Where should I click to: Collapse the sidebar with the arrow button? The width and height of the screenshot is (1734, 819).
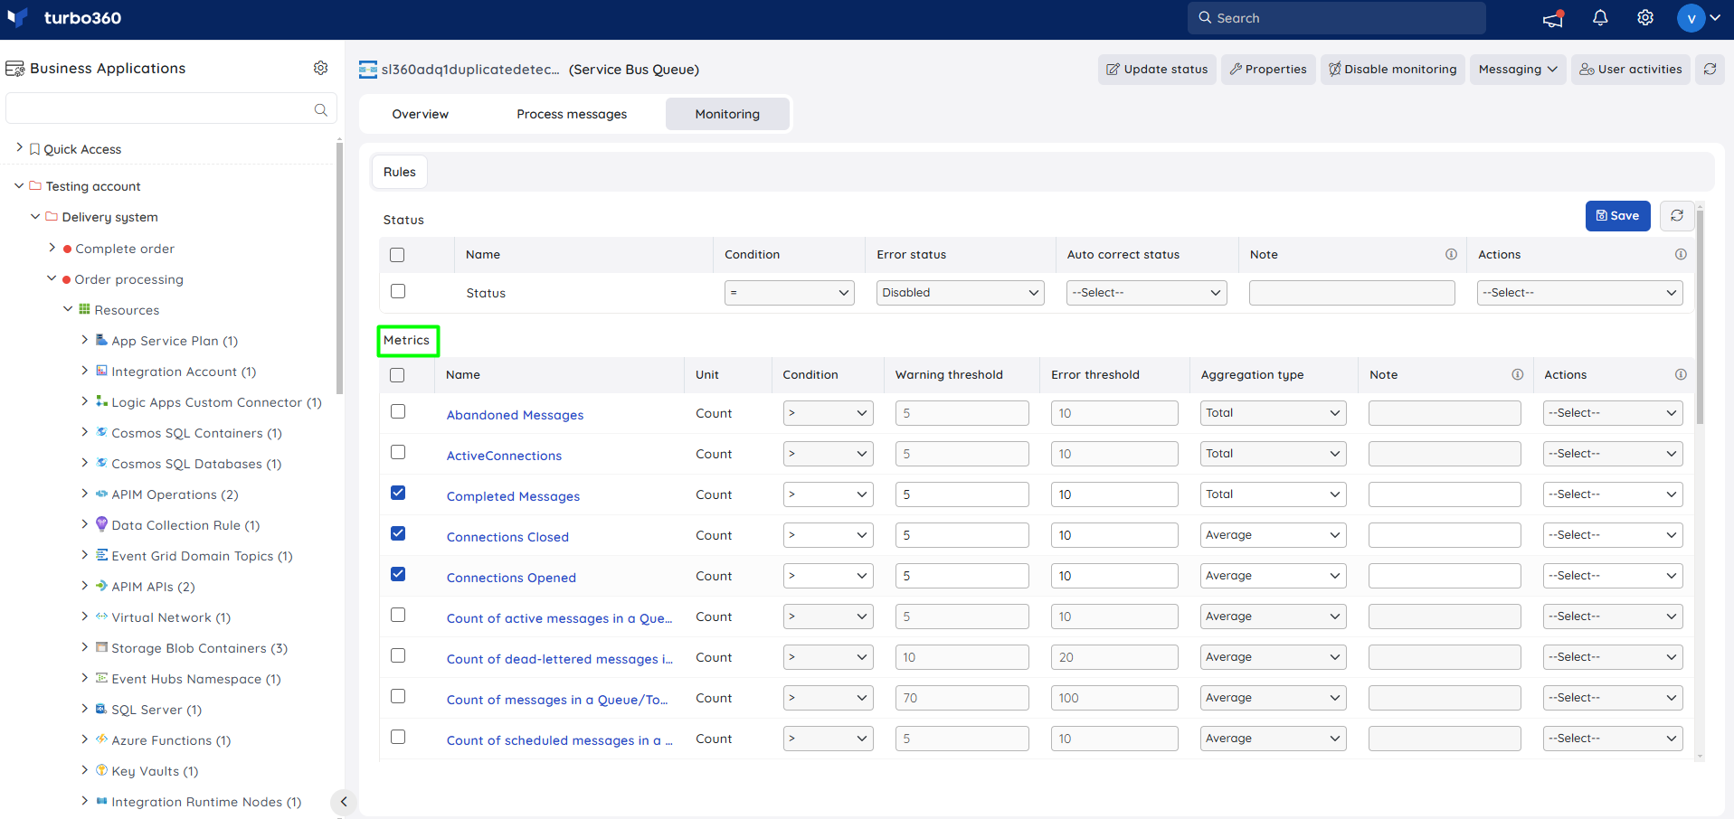pos(343,802)
